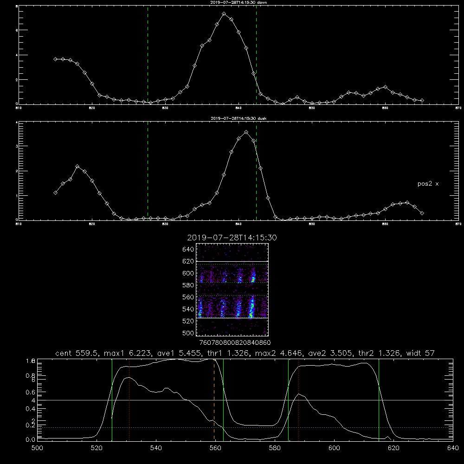This screenshot has height=464, width=464.
Task: Click the dusk curve's secondary peak marker near 818
Action: [77, 167]
